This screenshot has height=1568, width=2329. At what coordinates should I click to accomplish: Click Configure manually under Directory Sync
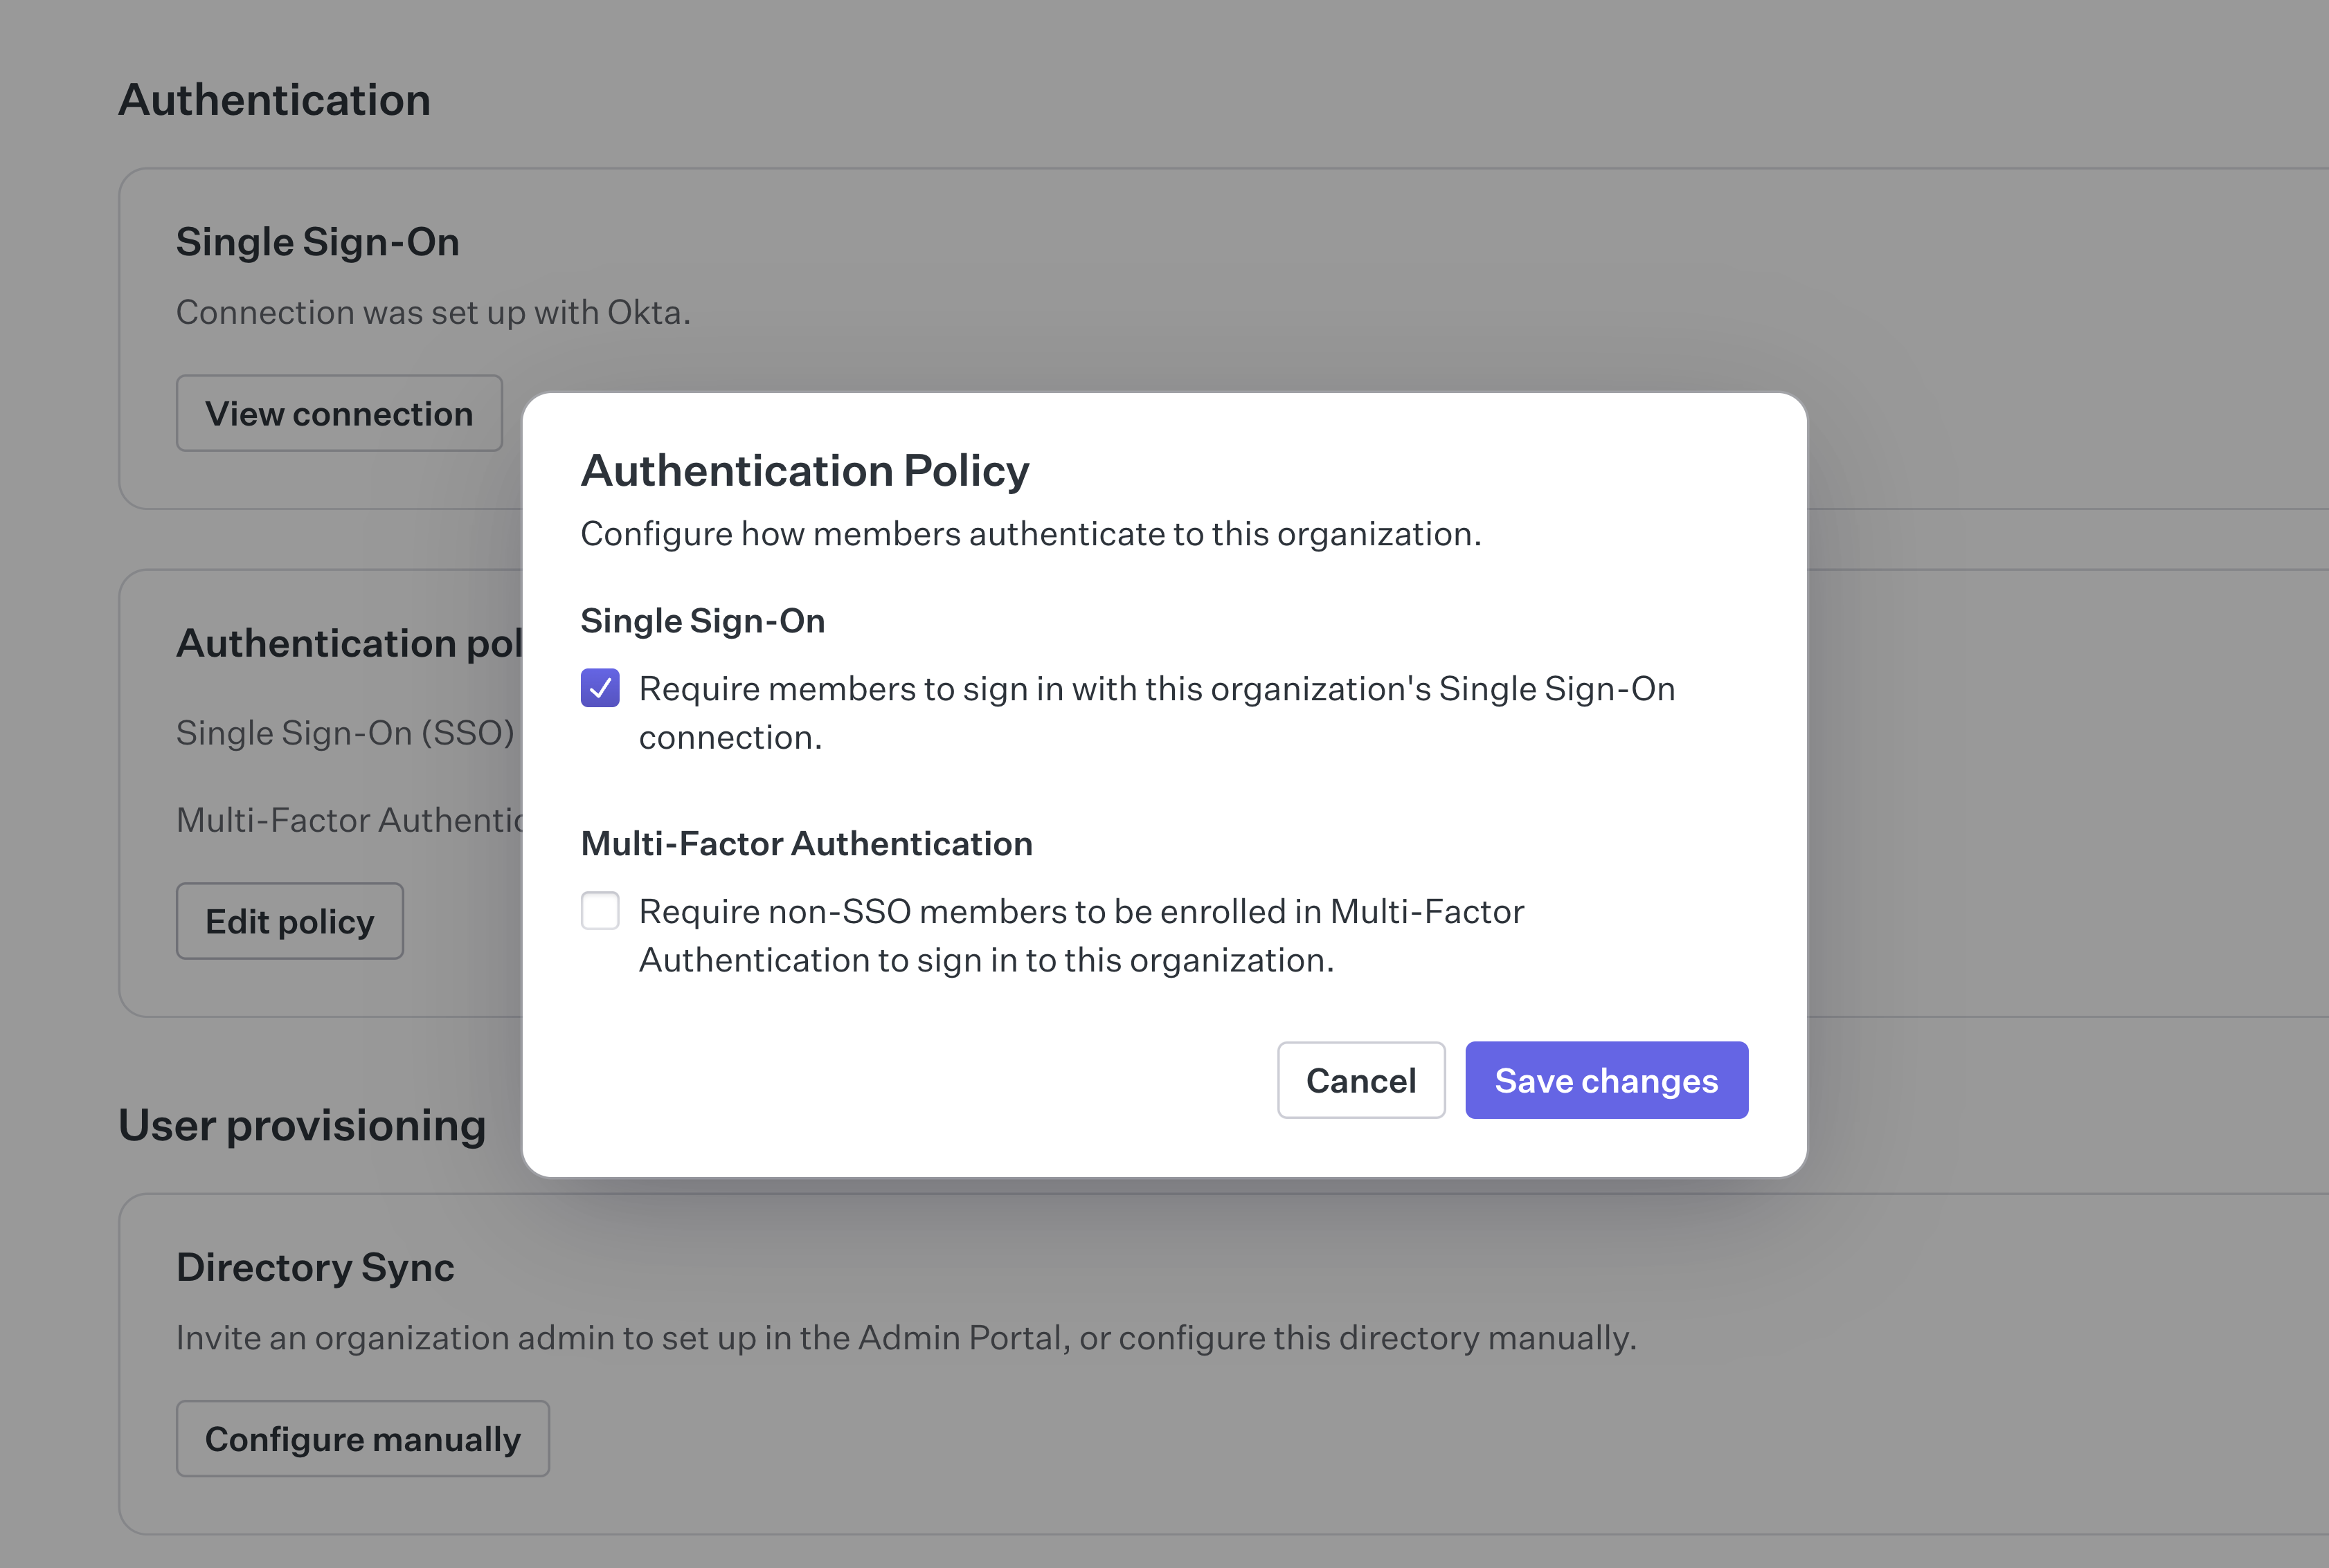point(362,1438)
